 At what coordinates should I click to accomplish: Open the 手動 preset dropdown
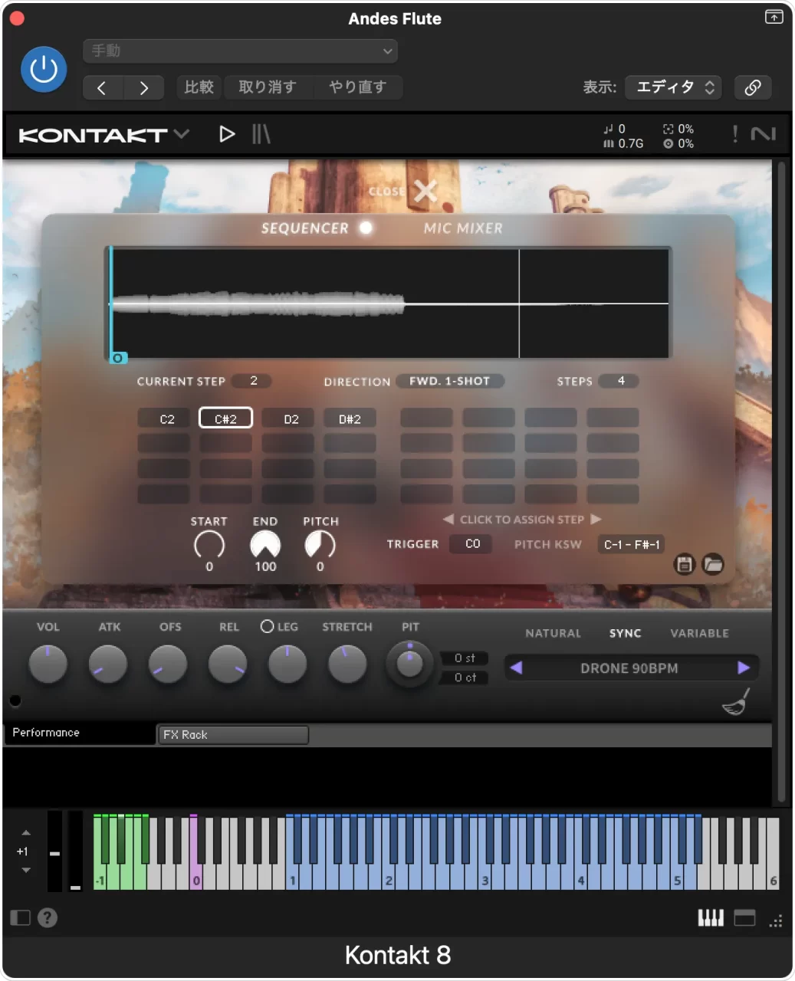[x=240, y=51]
